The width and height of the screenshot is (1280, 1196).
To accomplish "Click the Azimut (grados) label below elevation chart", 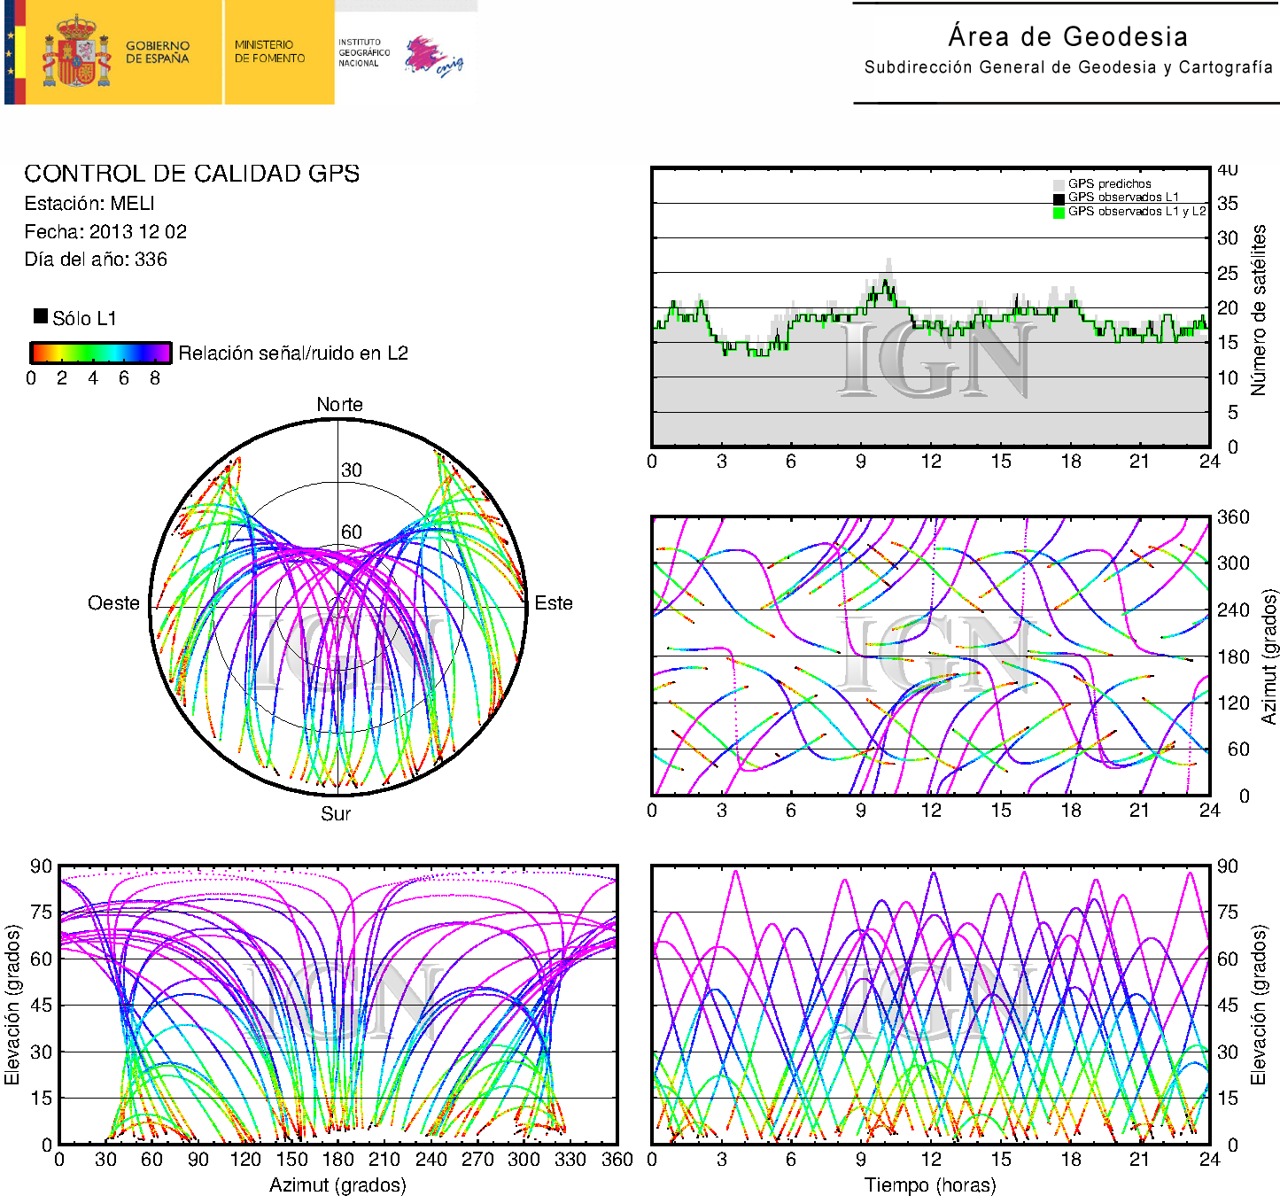I will click(337, 1185).
